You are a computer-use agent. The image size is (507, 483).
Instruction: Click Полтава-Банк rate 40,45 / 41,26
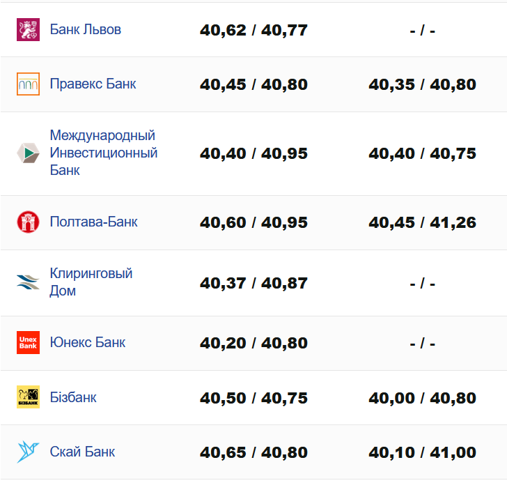(422, 223)
